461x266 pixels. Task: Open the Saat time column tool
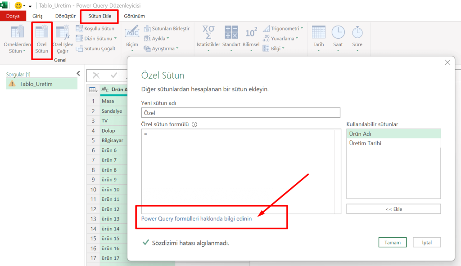coord(338,38)
